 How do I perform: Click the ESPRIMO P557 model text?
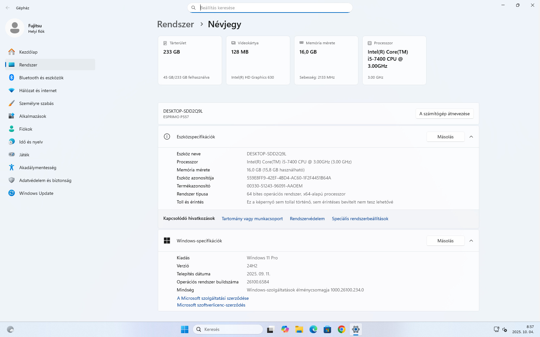point(176,117)
